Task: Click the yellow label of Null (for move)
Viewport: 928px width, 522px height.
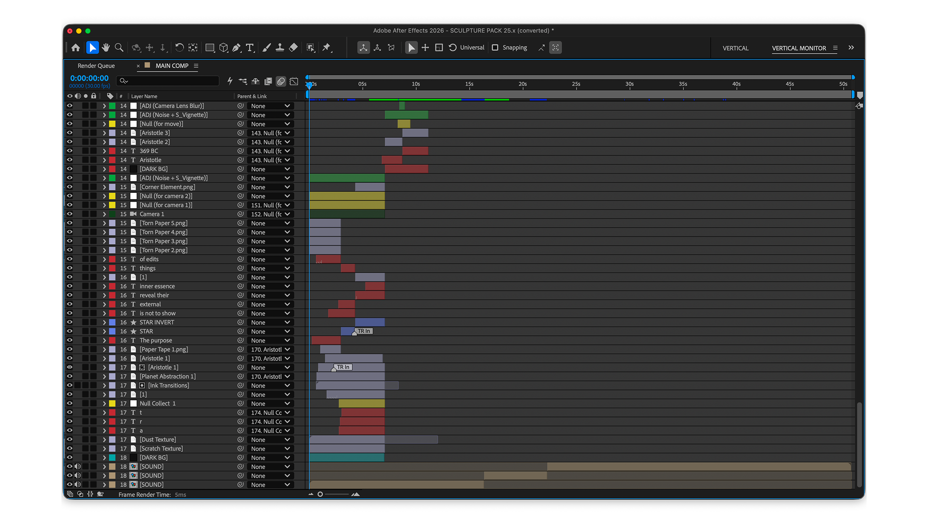Action: [112, 124]
